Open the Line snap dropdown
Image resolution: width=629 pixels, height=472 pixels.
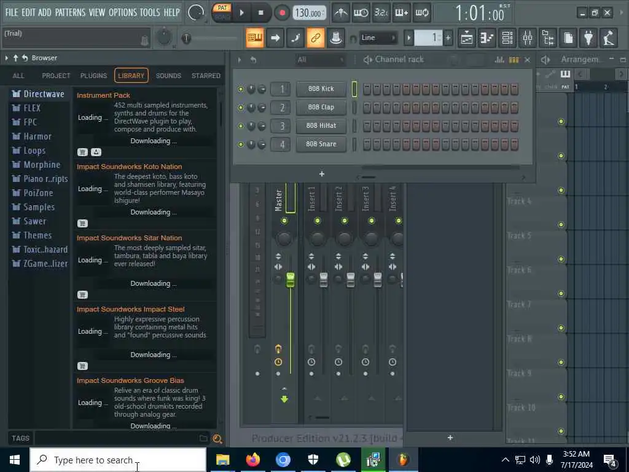[x=378, y=38]
